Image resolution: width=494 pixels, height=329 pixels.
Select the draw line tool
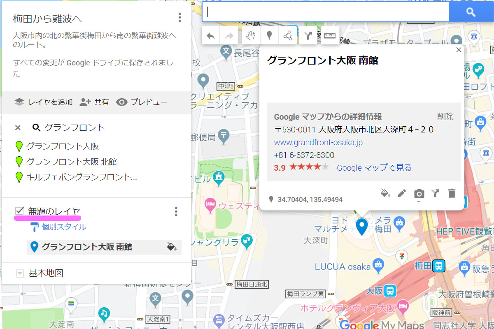pos(288,36)
